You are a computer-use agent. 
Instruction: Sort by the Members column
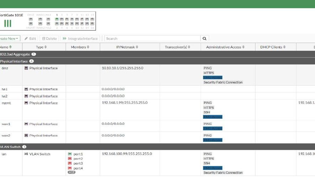(x=80, y=47)
